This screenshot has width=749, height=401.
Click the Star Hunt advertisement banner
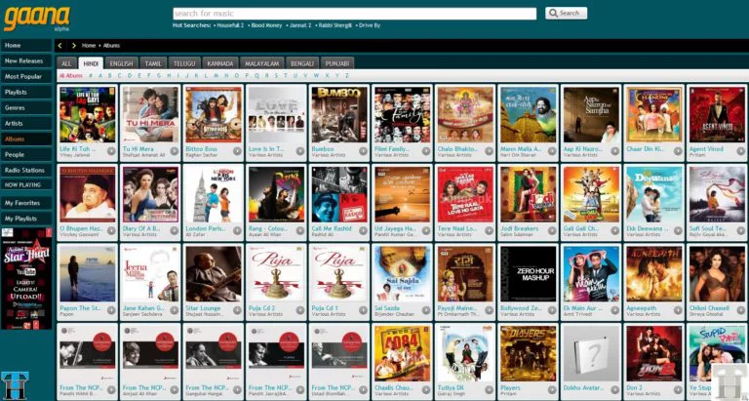[x=26, y=279]
